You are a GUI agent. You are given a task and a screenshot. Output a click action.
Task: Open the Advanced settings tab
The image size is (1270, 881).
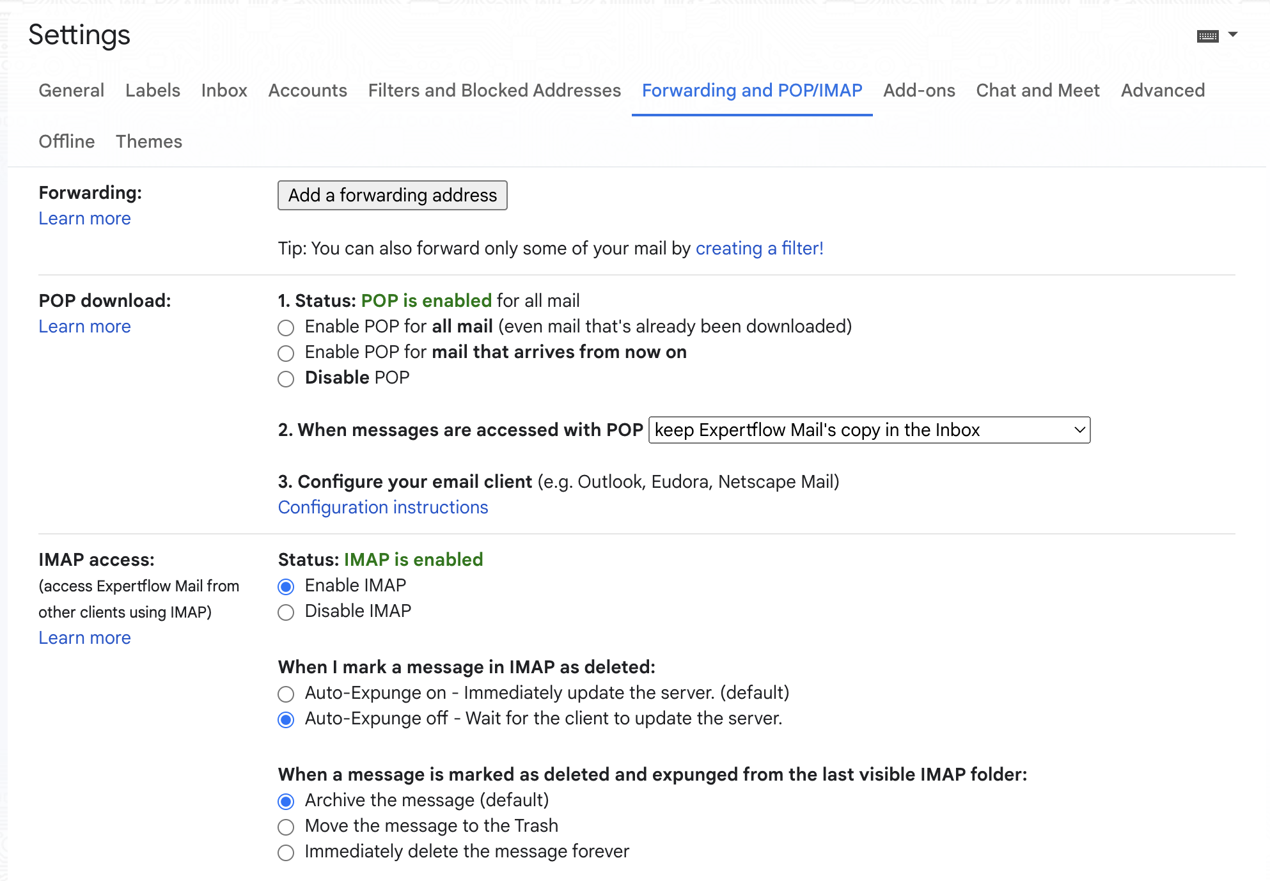1162,91
